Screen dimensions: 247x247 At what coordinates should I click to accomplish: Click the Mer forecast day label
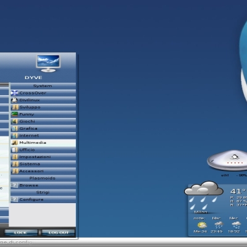point(234,218)
